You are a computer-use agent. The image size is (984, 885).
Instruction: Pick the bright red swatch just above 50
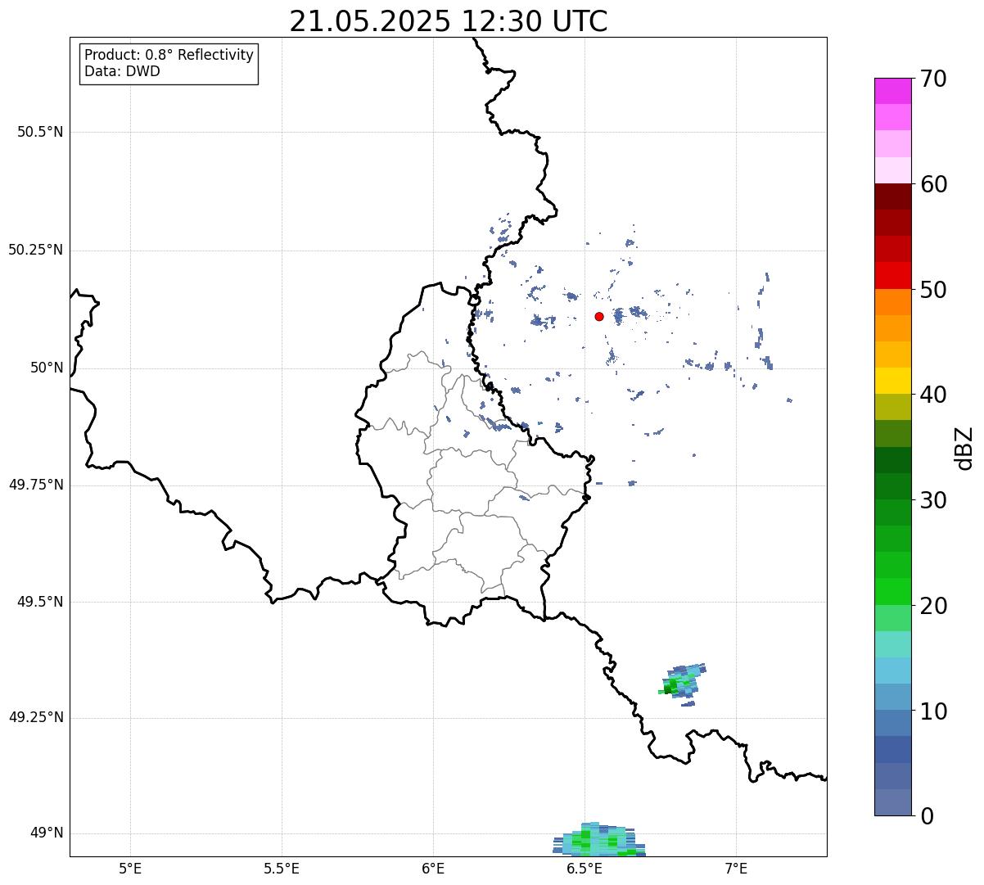tap(893, 276)
